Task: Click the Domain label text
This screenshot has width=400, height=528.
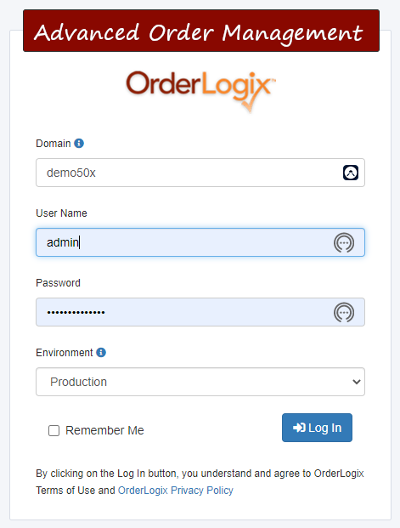Action: (x=54, y=144)
